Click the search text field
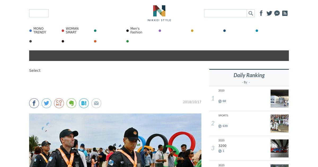This screenshot has height=167, width=318. click(226, 13)
